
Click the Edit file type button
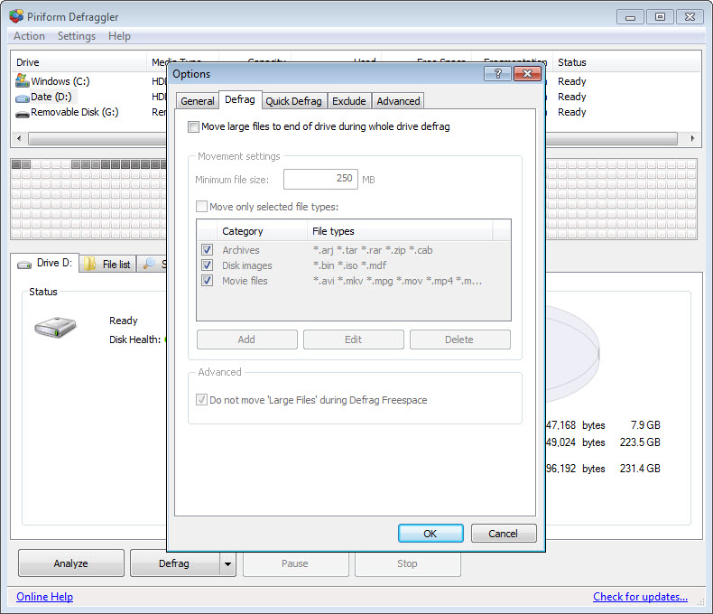pos(353,340)
